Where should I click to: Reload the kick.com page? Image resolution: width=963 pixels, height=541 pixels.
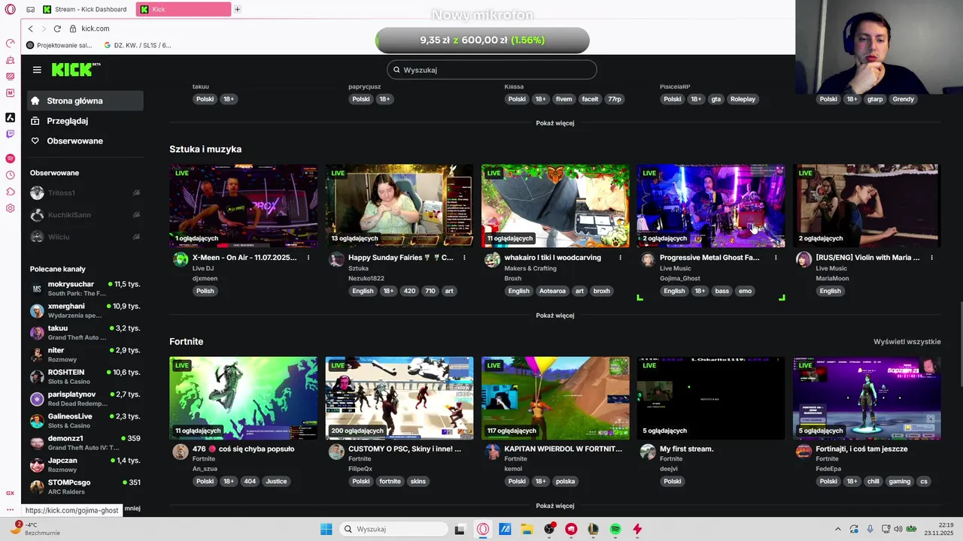(57, 29)
